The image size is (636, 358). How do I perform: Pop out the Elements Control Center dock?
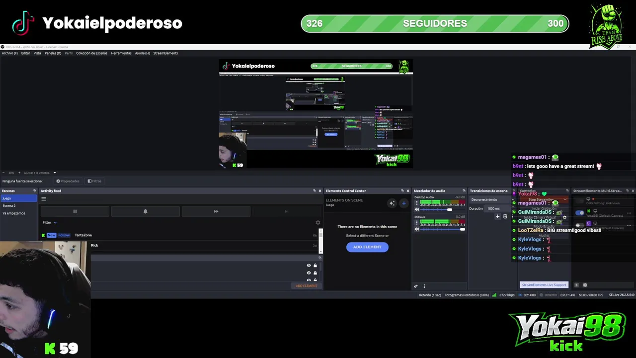tap(402, 191)
